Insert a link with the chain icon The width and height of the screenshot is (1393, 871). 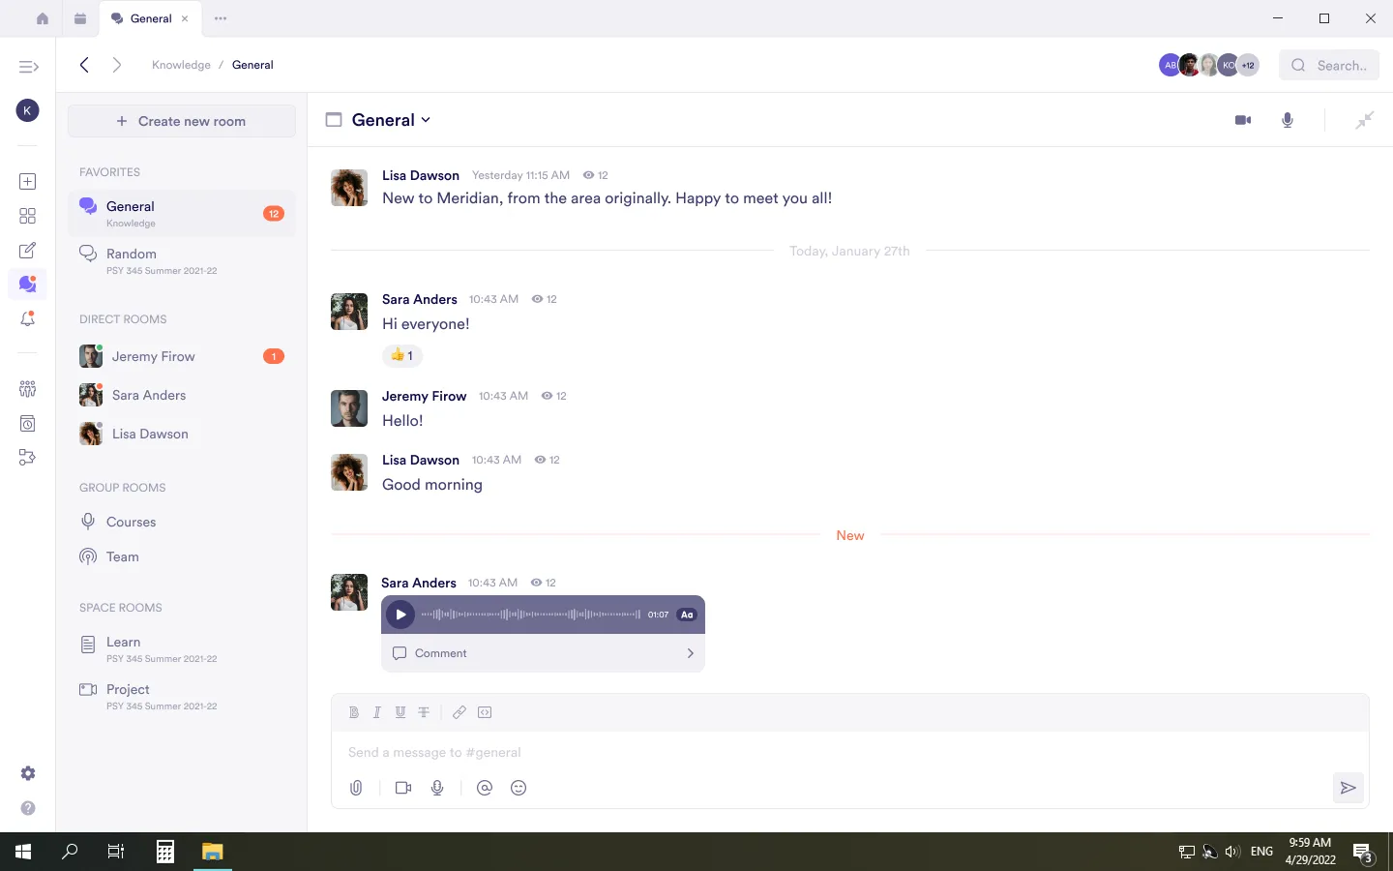459,712
